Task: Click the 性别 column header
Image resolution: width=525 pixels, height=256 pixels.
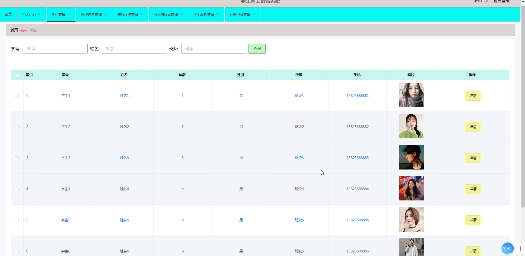Action: click(240, 75)
